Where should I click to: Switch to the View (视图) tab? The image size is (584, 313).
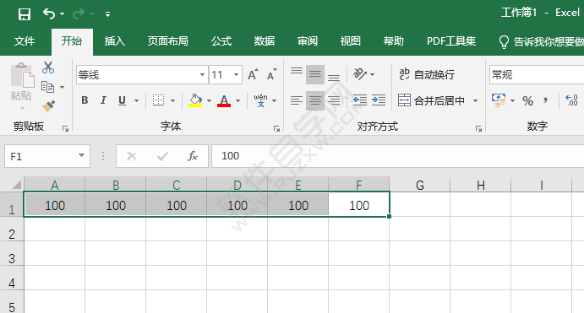tap(351, 40)
